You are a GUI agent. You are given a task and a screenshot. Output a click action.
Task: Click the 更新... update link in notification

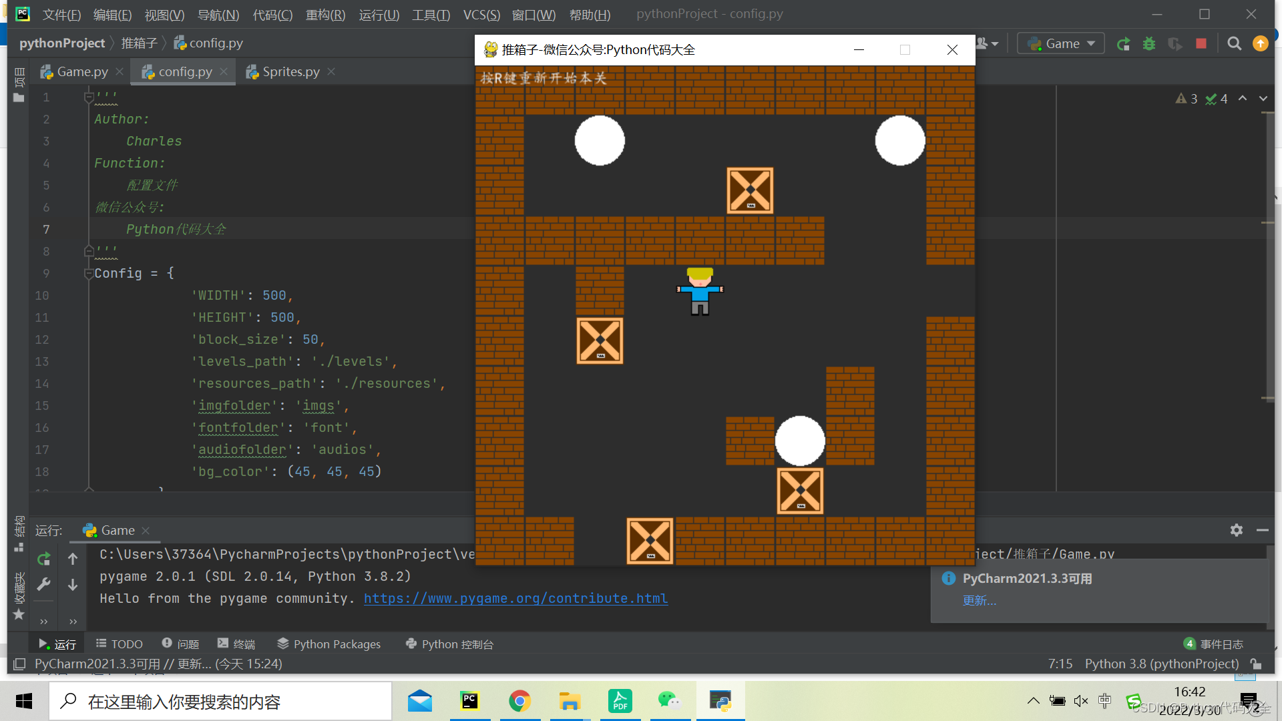click(x=979, y=601)
